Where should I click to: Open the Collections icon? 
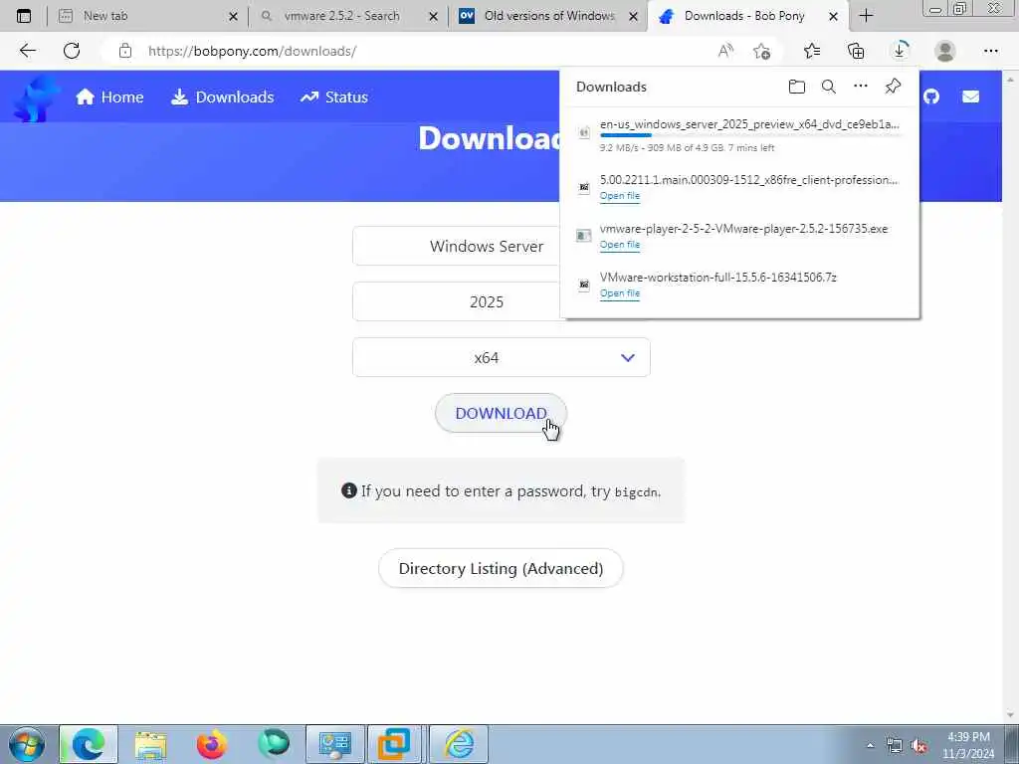(x=856, y=51)
